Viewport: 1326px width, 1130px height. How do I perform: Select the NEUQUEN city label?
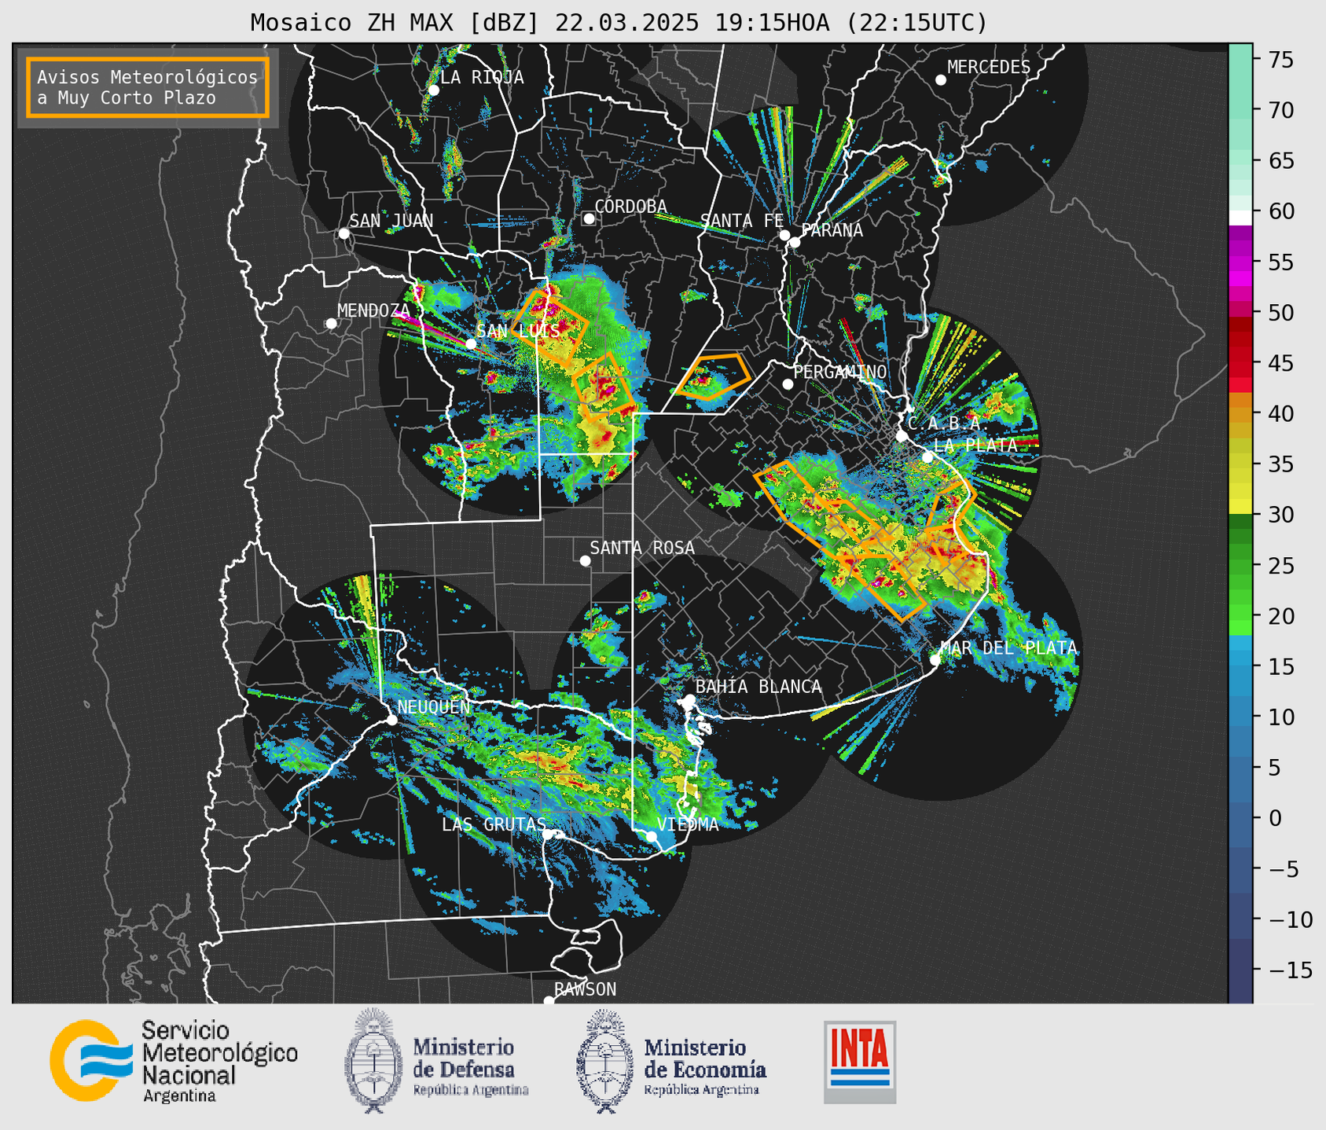click(434, 707)
